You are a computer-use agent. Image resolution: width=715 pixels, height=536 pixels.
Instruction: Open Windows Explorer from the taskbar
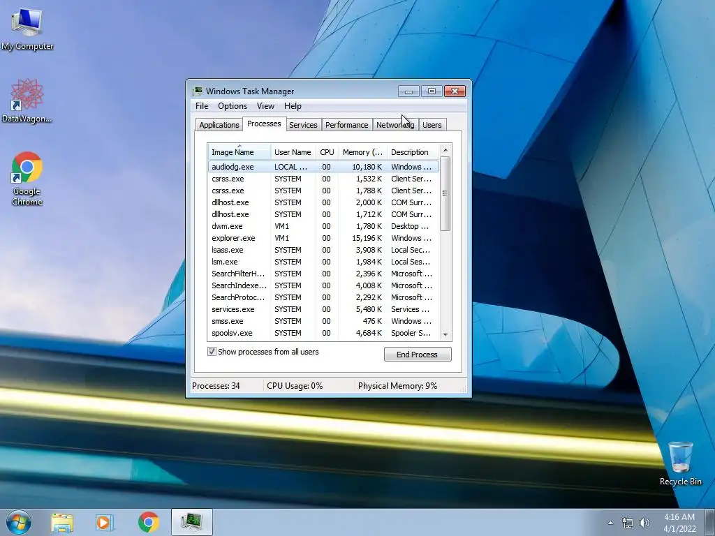pyautogui.click(x=62, y=522)
